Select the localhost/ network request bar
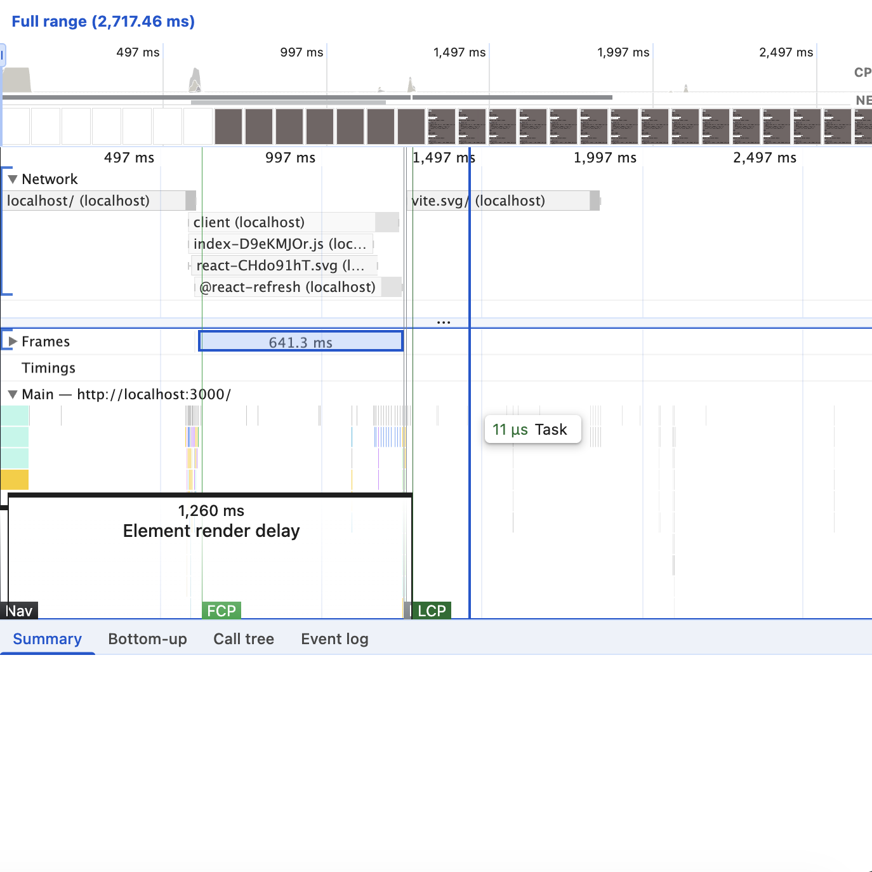The width and height of the screenshot is (872, 872). (95, 201)
